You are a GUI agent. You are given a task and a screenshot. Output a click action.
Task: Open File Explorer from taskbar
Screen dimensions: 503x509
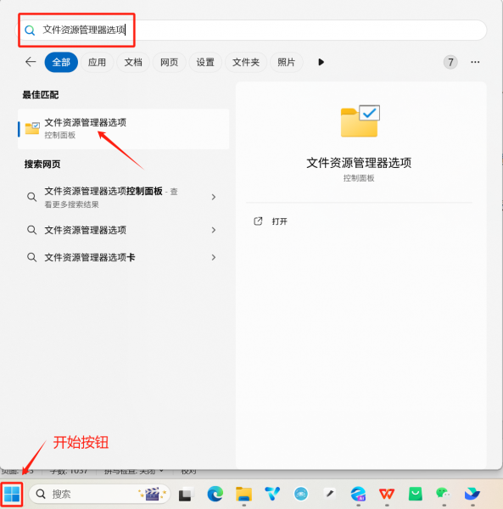click(x=243, y=494)
